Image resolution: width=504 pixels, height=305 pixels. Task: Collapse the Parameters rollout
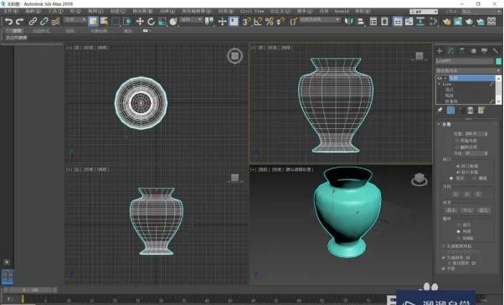[x=439, y=124]
